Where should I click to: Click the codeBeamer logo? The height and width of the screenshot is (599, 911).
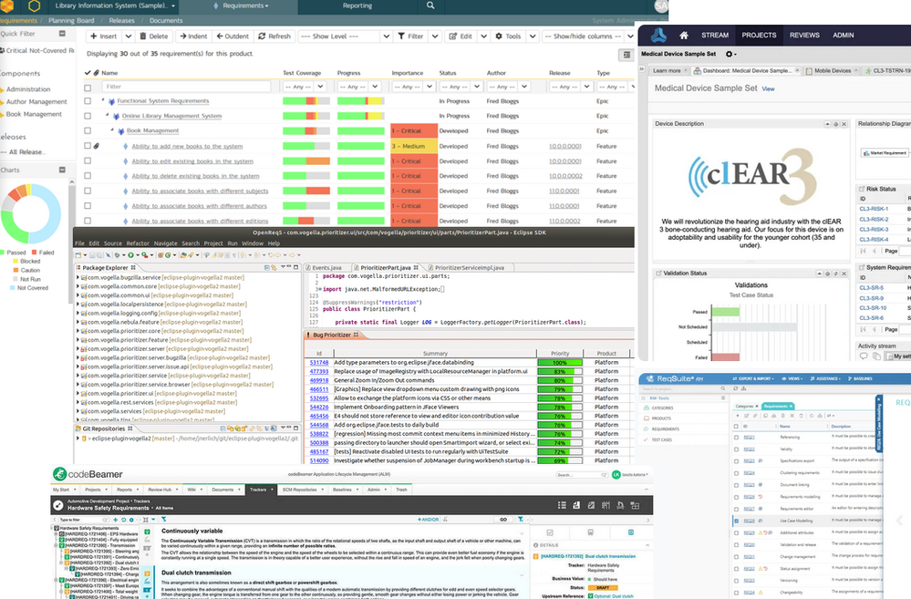coord(88,474)
